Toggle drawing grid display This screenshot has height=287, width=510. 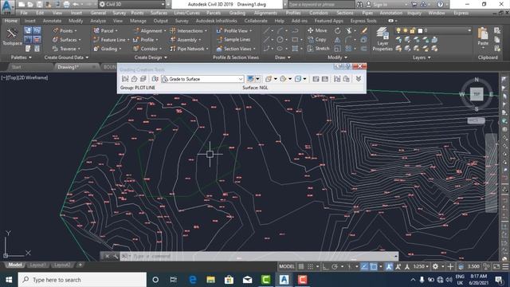tap(301, 266)
